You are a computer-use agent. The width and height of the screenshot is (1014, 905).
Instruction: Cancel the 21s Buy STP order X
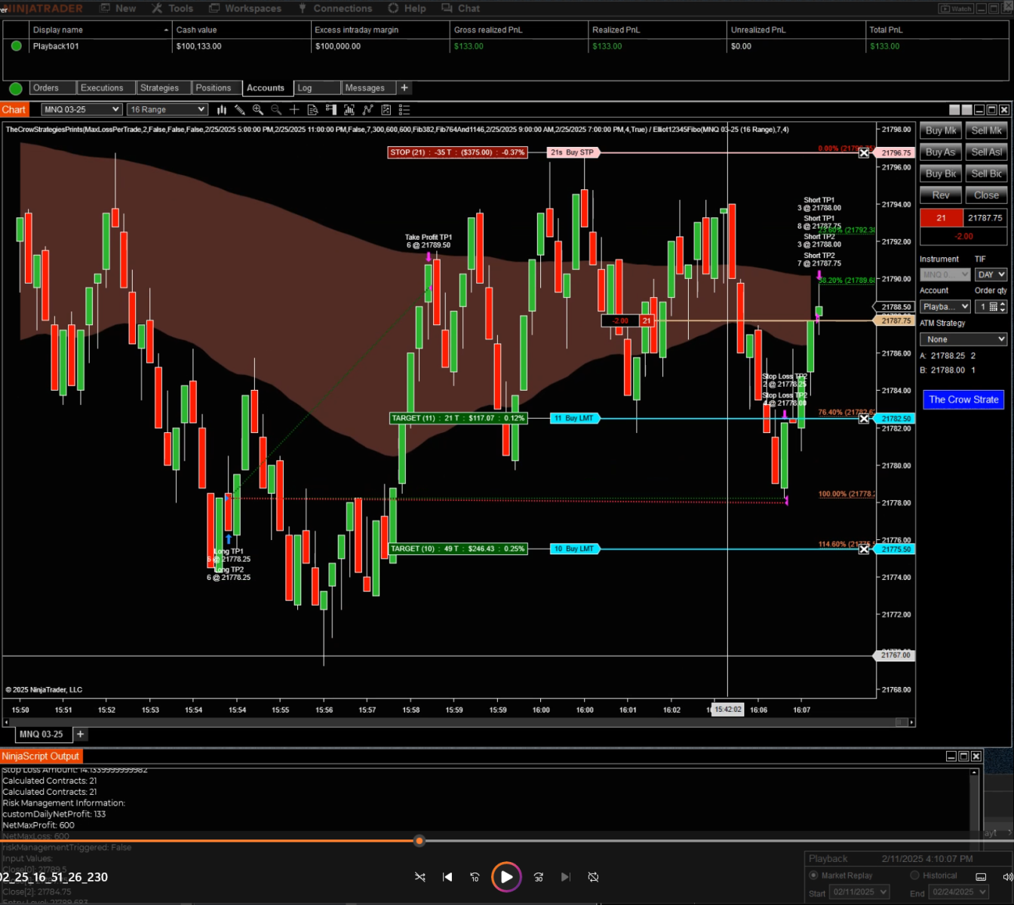click(864, 153)
